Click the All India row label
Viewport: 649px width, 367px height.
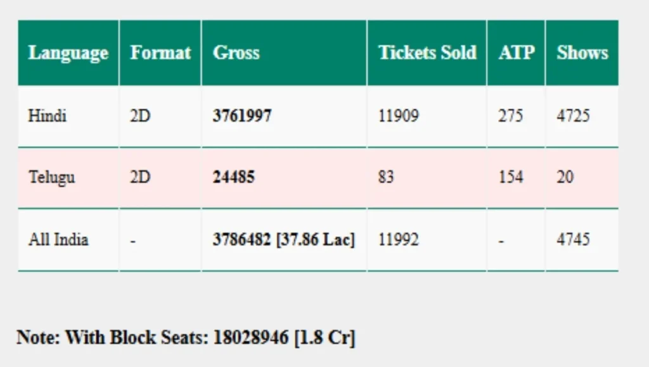coord(58,240)
